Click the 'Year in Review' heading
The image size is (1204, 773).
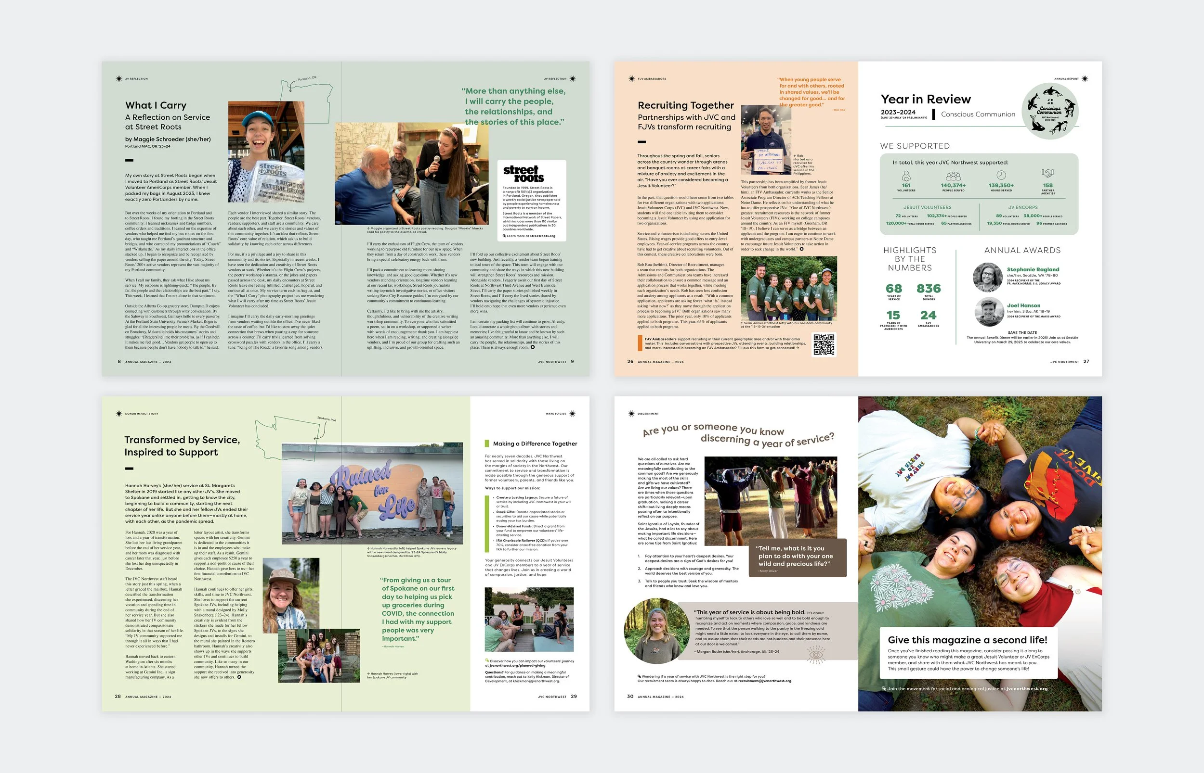pyautogui.click(x=926, y=100)
